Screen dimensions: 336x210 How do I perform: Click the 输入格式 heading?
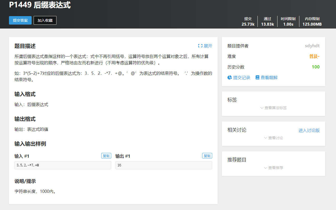pyautogui.click(x=25, y=94)
